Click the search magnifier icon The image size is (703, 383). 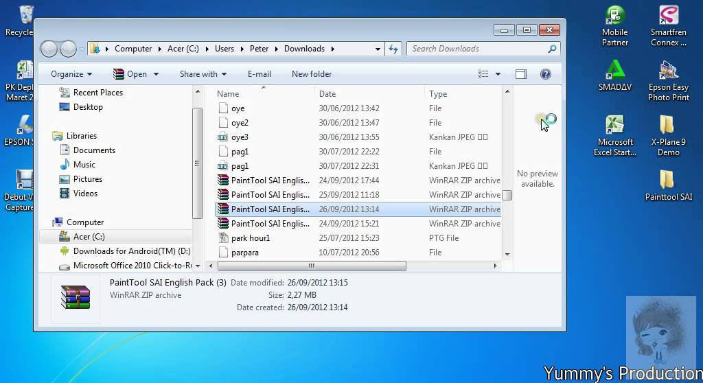point(553,49)
